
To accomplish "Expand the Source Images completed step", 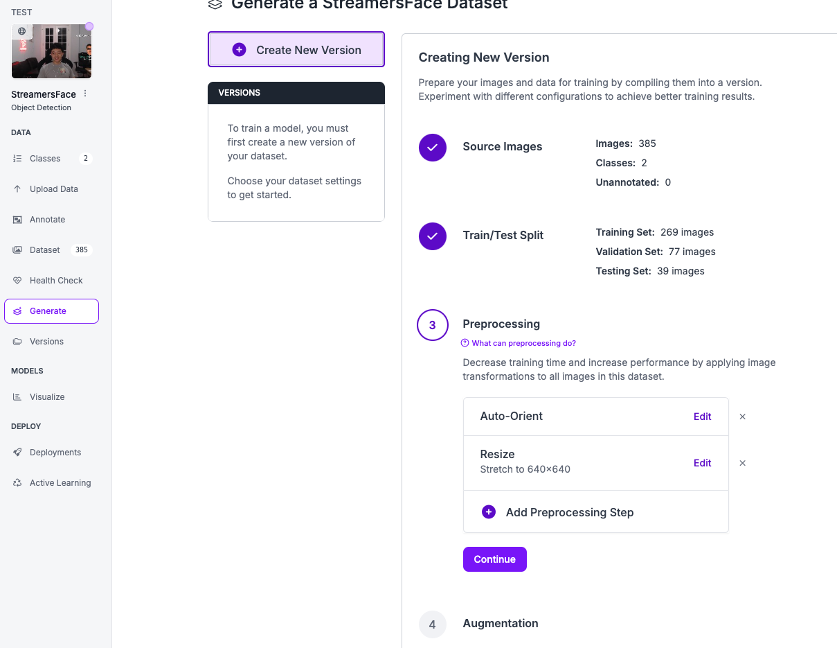I will [x=502, y=147].
